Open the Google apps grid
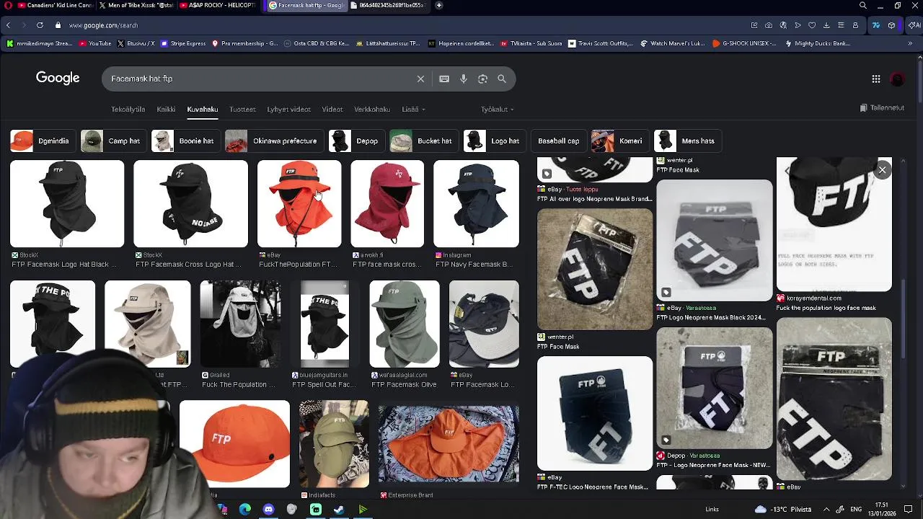The image size is (923, 519). (x=875, y=79)
